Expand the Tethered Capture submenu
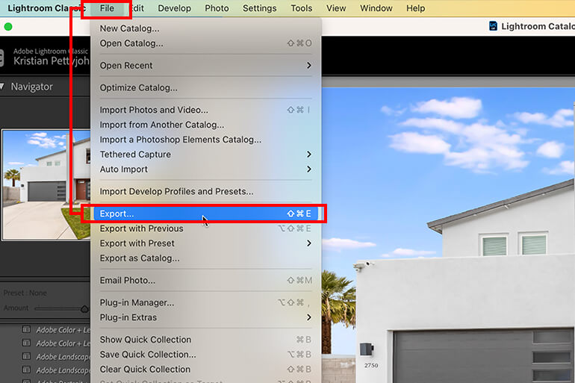The height and width of the screenshot is (383, 575). click(x=205, y=155)
